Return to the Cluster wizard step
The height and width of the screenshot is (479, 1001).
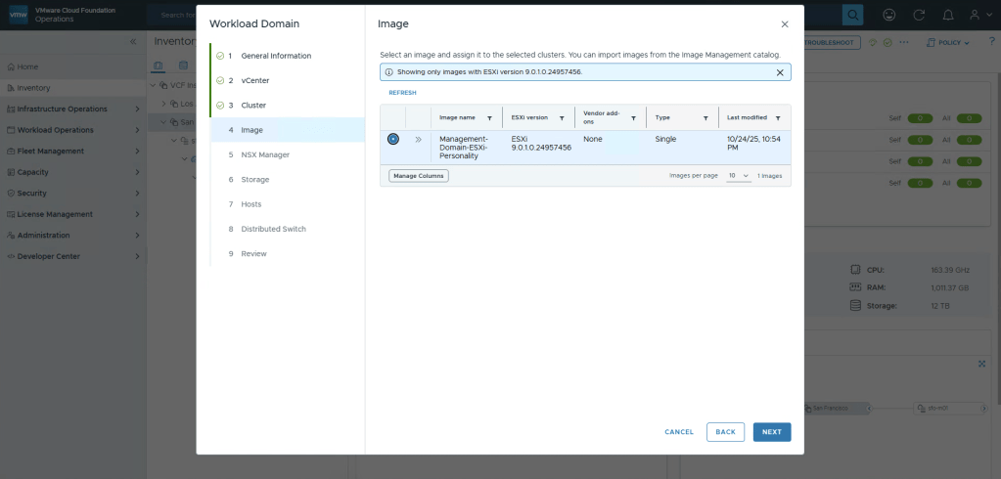[253, 105]
